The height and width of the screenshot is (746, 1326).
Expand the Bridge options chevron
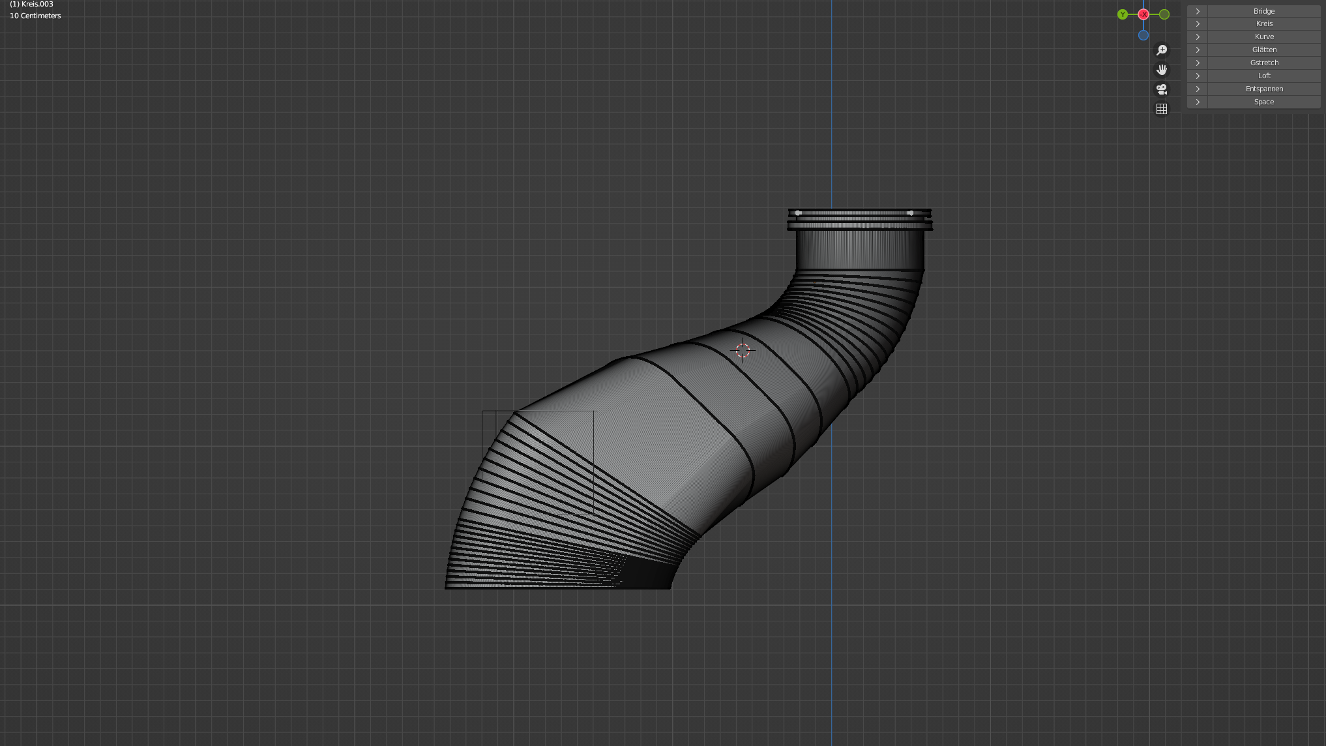pos(1198,11)
